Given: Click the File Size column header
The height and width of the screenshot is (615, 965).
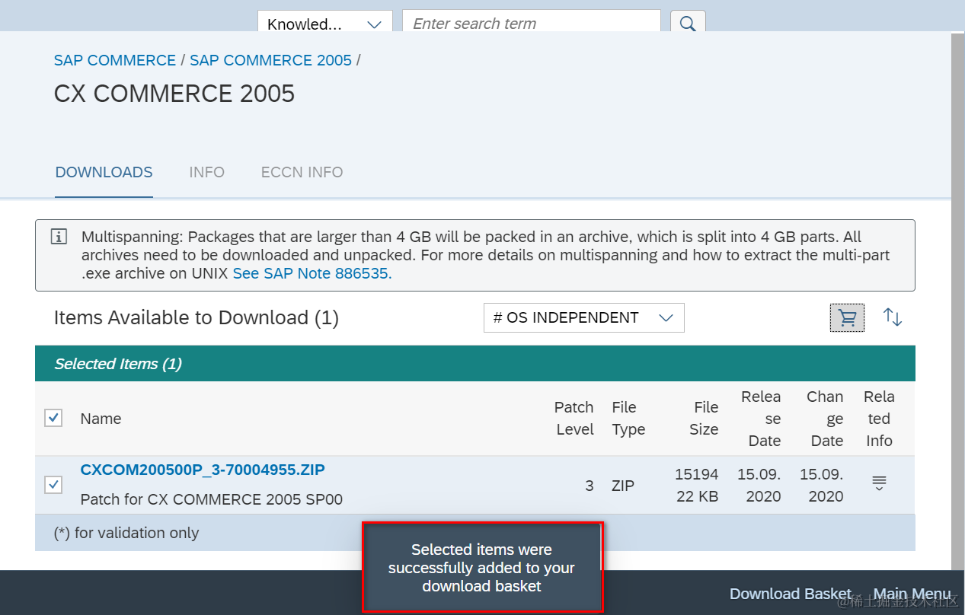Looking at the screenshot, I should tap(704, 419).
